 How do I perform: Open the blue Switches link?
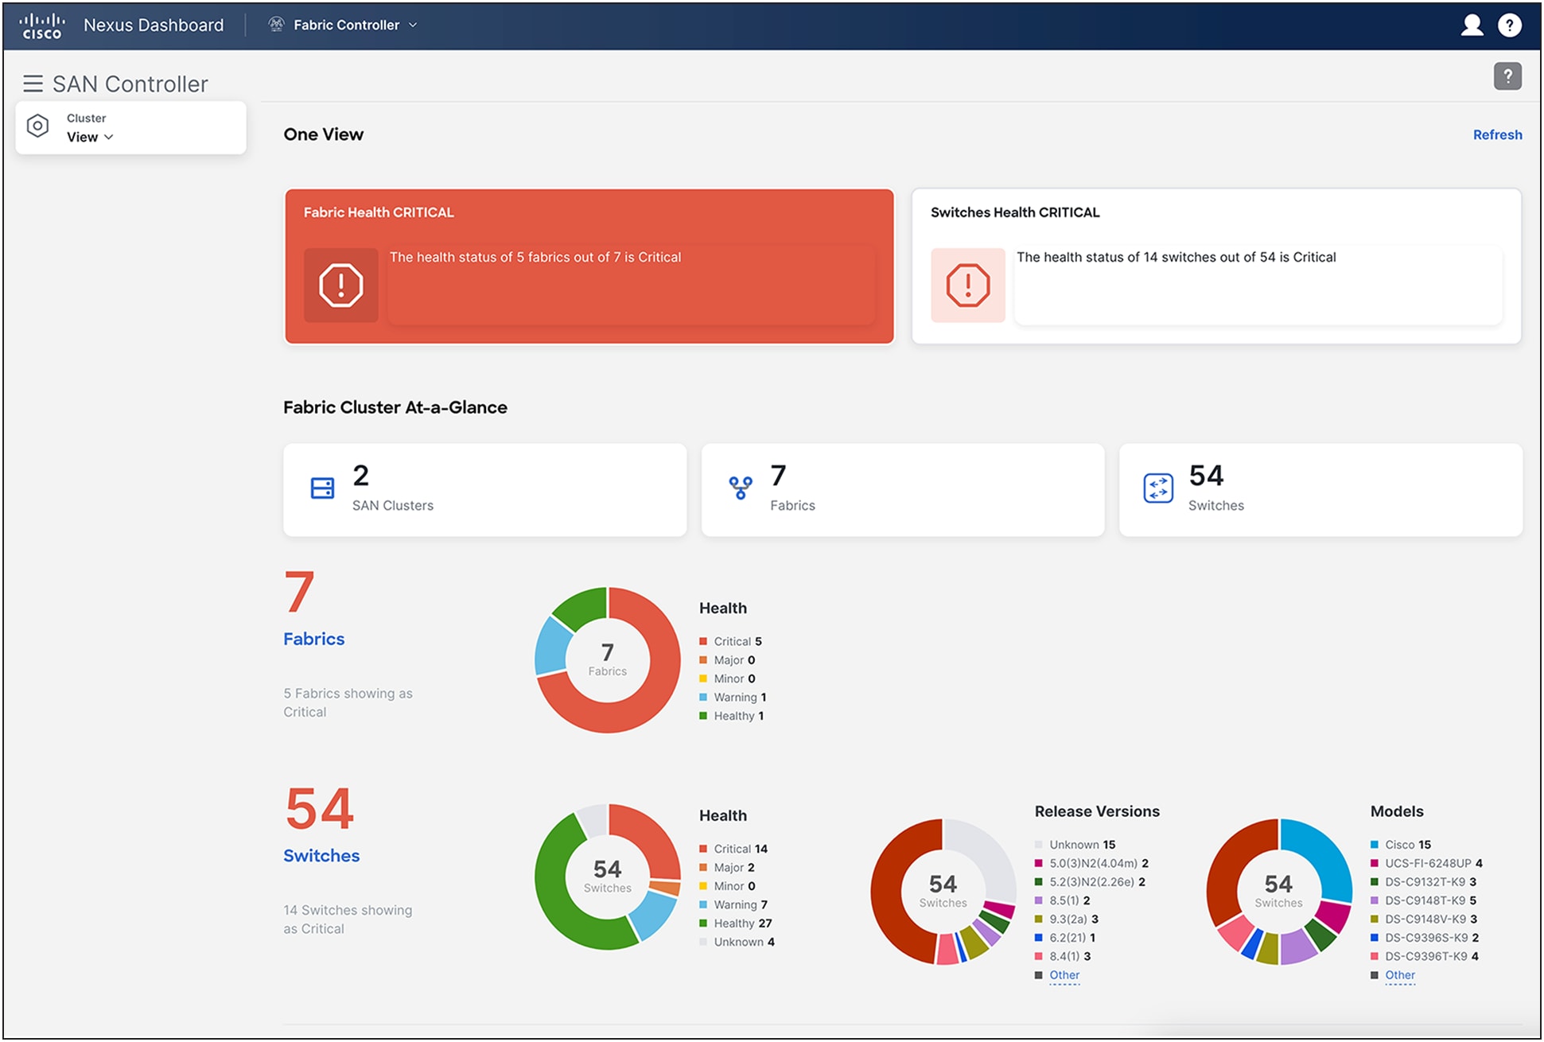coord(321,855)
